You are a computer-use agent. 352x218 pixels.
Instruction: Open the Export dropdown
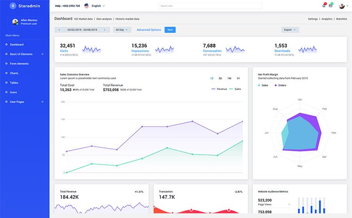(290, 30)
